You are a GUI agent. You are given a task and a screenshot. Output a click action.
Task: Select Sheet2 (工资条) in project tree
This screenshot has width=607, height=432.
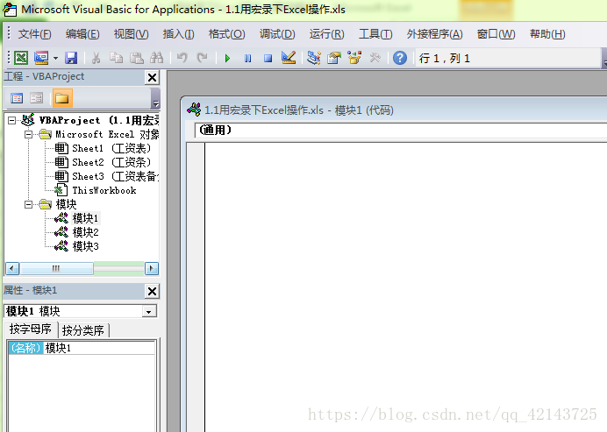click(x=111, y=162)
